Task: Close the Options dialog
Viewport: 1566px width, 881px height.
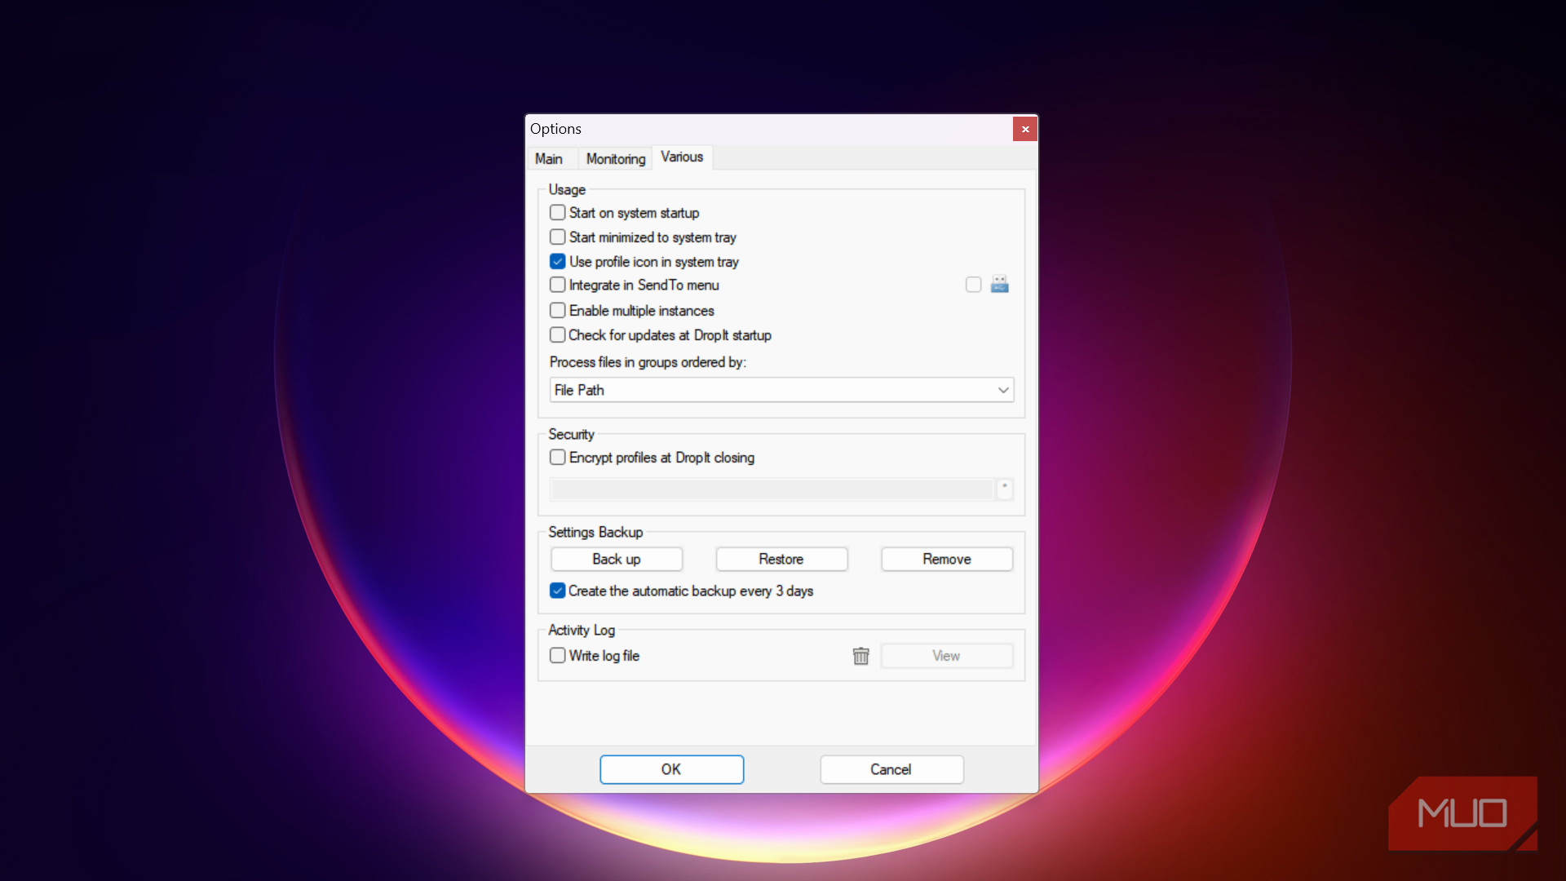Action: pos(1025,129)
